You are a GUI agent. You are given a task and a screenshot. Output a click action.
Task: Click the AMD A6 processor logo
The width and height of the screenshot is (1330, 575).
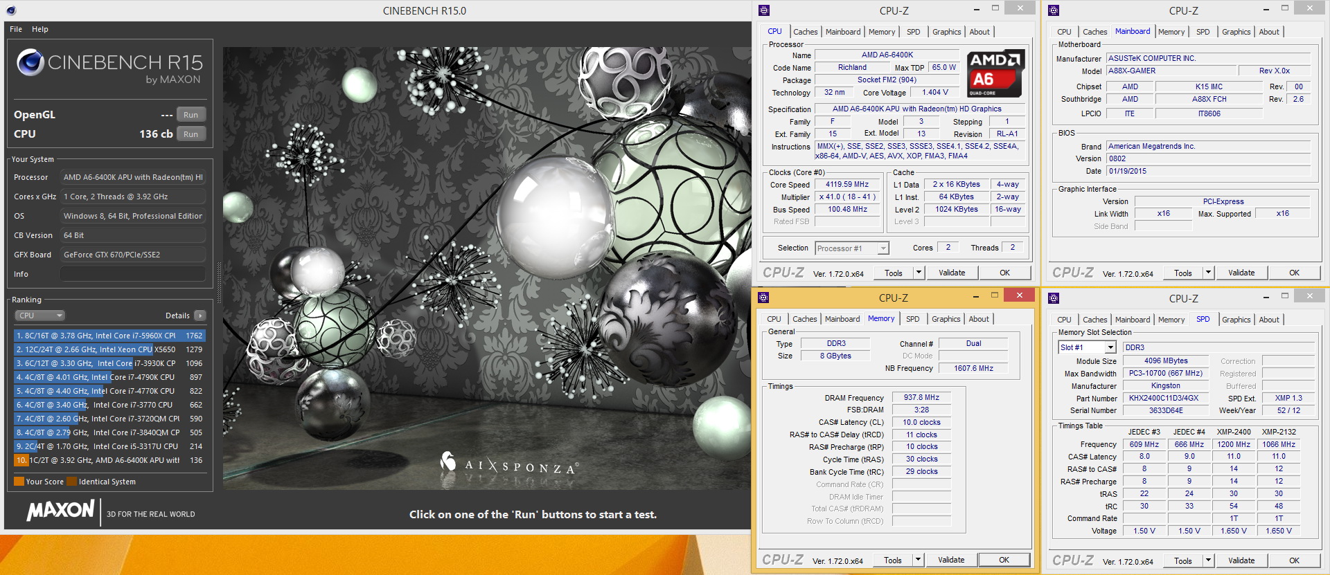(995, 73)
